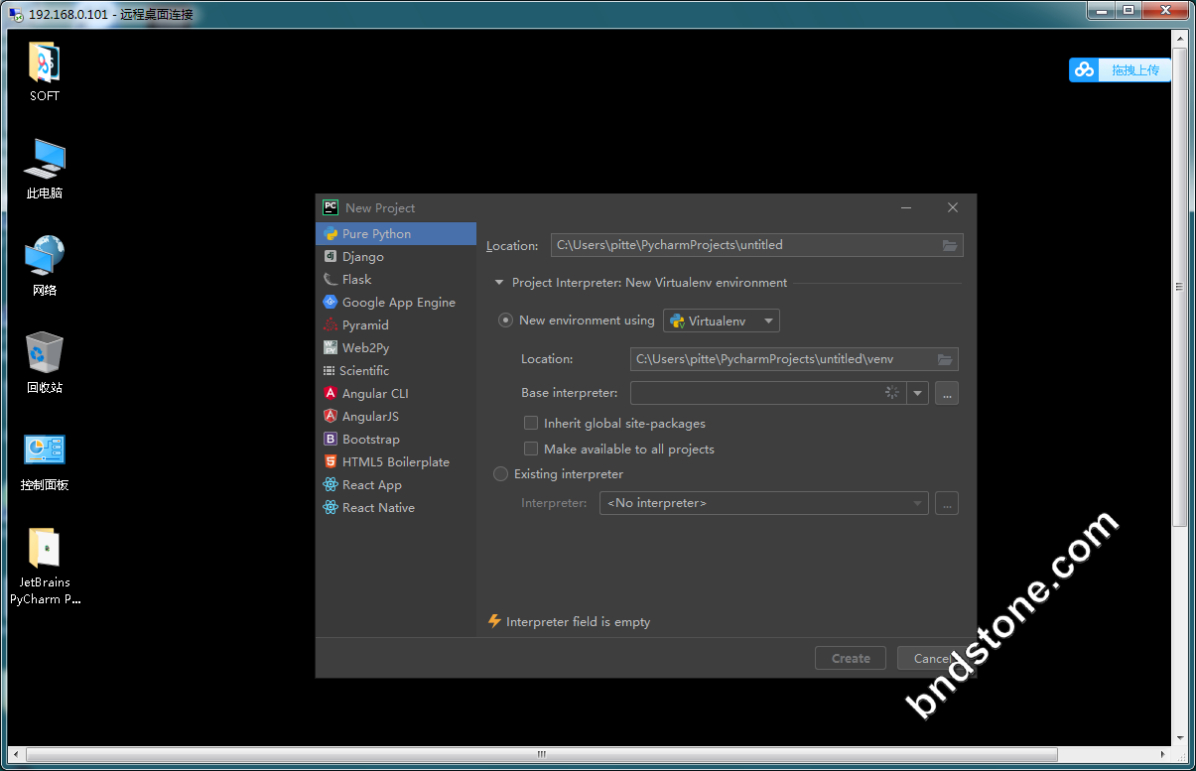1196x771 pixels.
Task: Click the remote desktop horizontal scrollbar
Action: point(541,754)
